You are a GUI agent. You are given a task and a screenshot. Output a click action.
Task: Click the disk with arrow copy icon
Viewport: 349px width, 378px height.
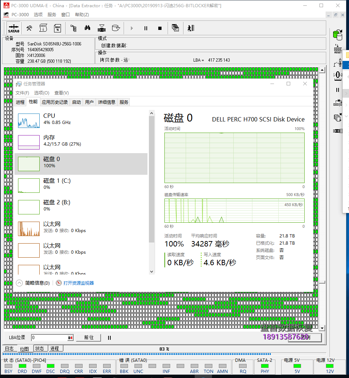click(116, 28)
